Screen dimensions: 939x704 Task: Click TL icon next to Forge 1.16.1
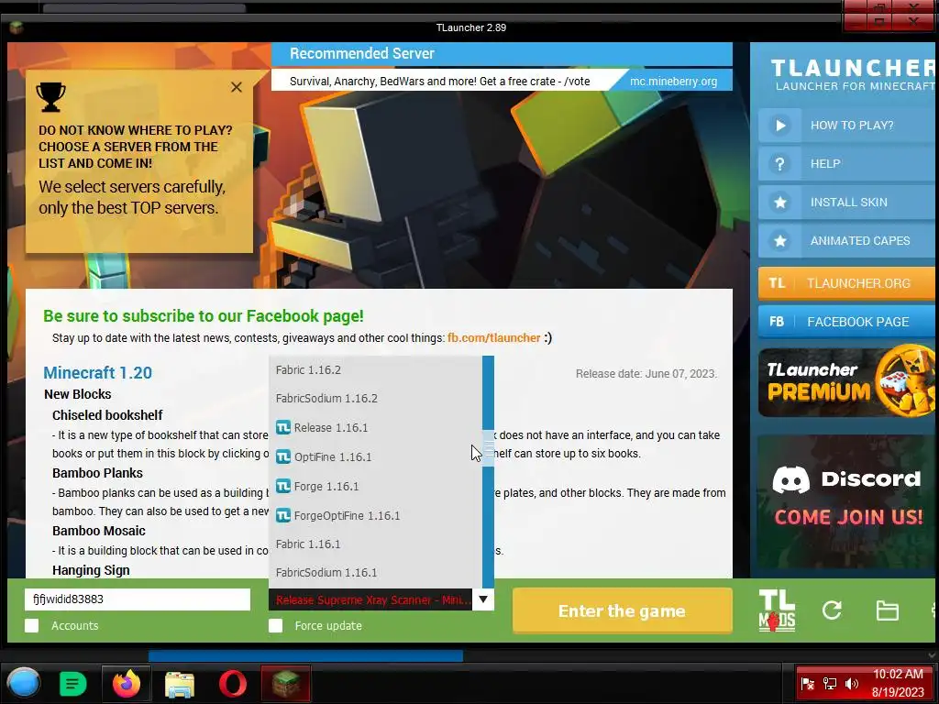283,486
